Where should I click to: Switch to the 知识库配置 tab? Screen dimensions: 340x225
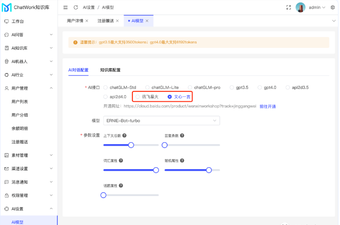click(110, 70)
